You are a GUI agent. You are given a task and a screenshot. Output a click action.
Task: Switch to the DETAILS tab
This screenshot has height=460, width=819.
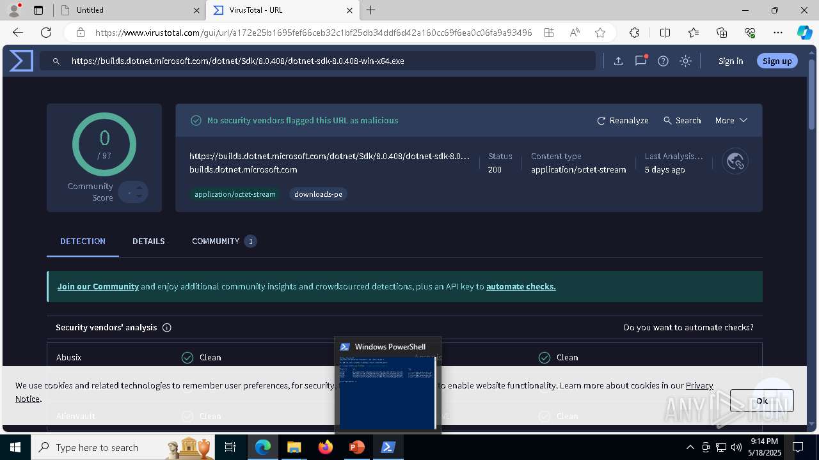point(148,241)
